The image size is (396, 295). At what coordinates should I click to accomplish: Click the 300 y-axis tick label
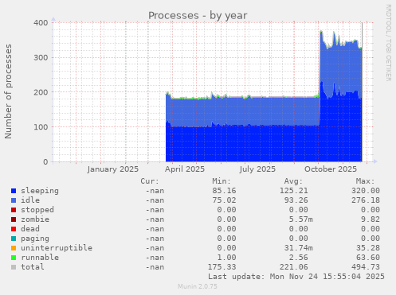click(41, 57)
